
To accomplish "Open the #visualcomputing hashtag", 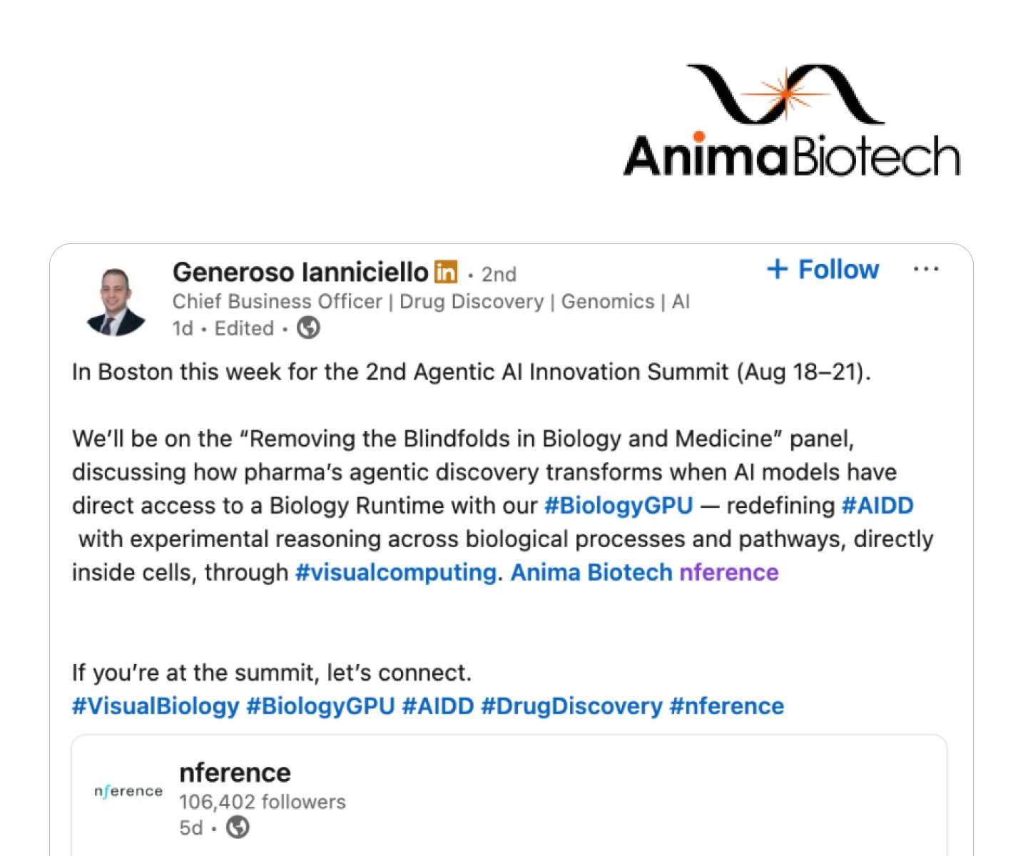I will (396, 573).
